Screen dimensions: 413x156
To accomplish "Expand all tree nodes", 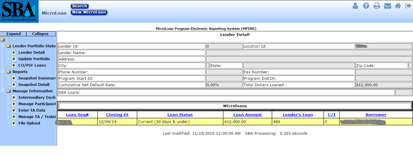I will click(14, 34).
